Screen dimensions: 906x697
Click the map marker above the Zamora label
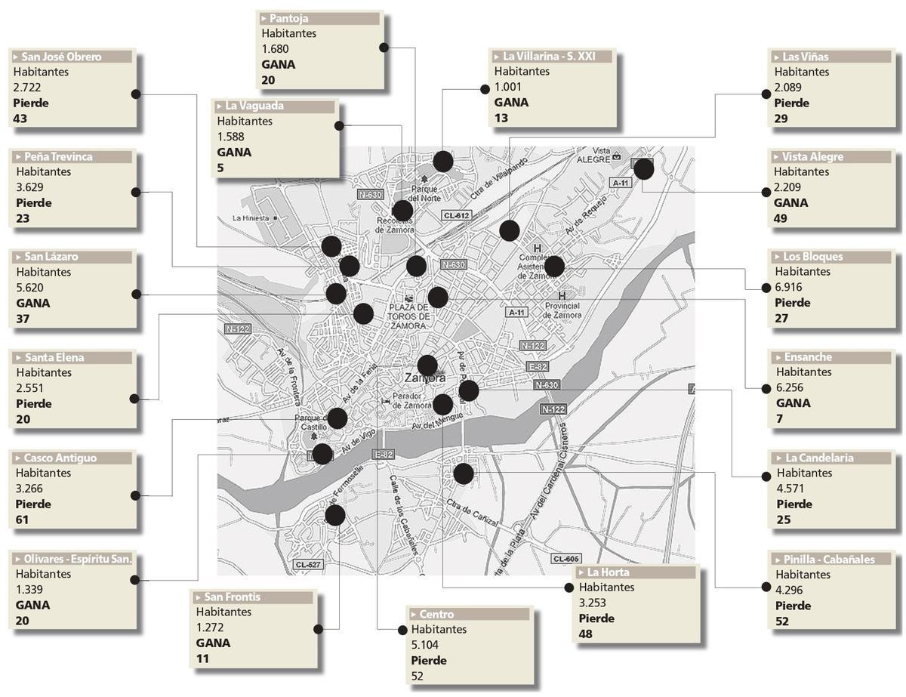427,365
